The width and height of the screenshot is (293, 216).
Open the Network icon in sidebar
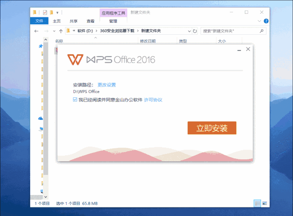pyautogui.click(x=42, y=191)
